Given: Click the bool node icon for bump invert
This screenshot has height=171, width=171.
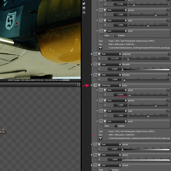Looking at the screenshot, I should coord(101,121).
